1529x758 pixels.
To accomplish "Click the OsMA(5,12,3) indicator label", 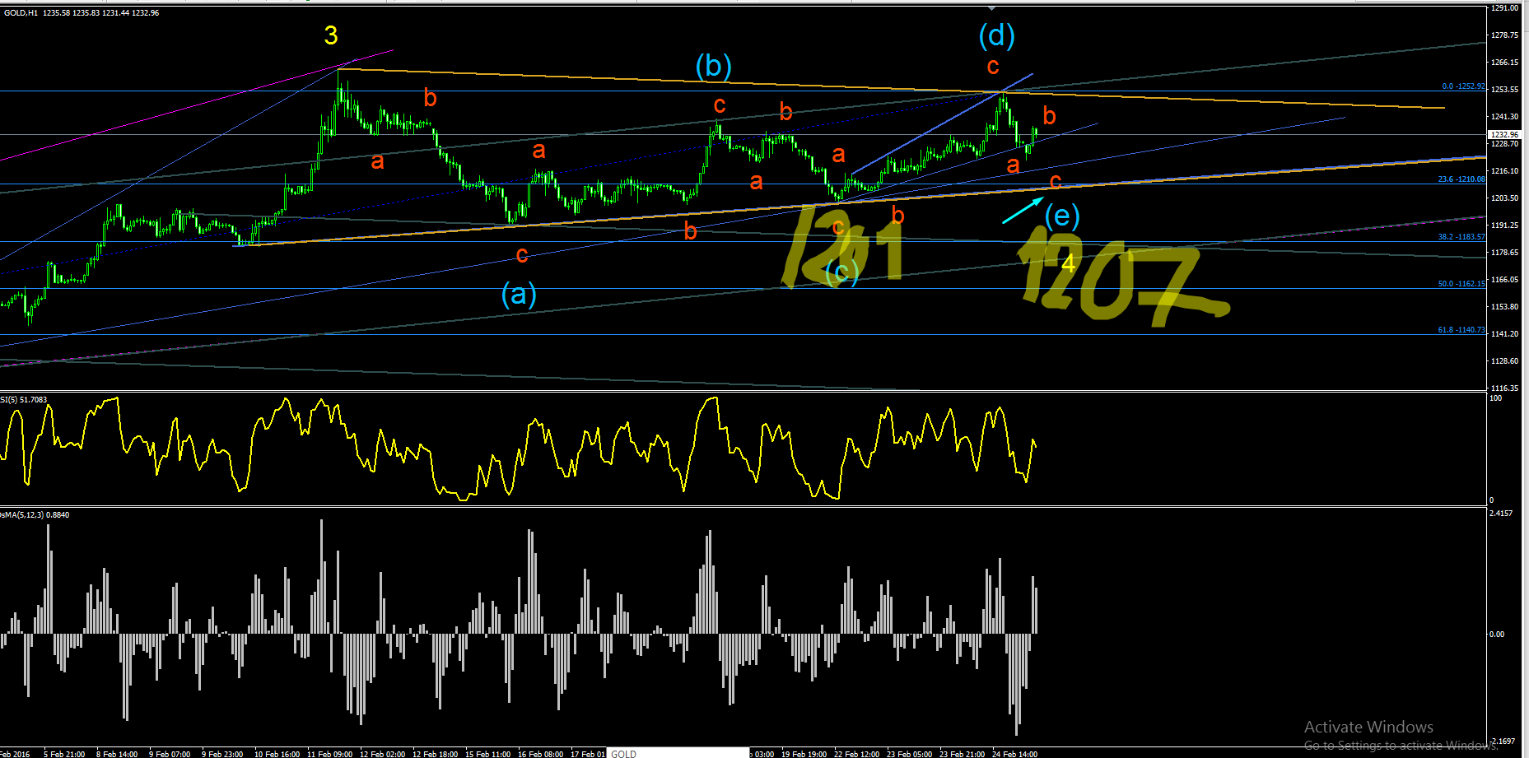I will point(35,515).
